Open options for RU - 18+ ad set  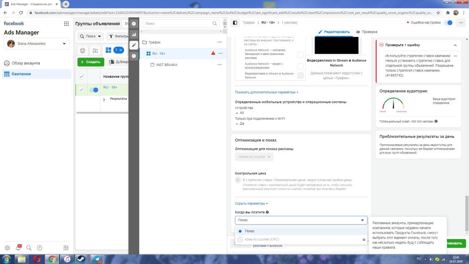click(x=221, y=53)
